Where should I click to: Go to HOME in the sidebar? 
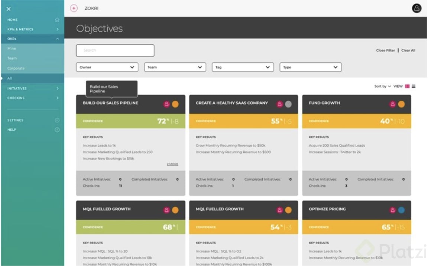12,20
